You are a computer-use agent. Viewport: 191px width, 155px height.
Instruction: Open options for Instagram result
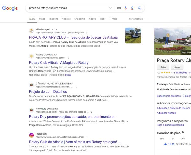click(x=86, y=137)
